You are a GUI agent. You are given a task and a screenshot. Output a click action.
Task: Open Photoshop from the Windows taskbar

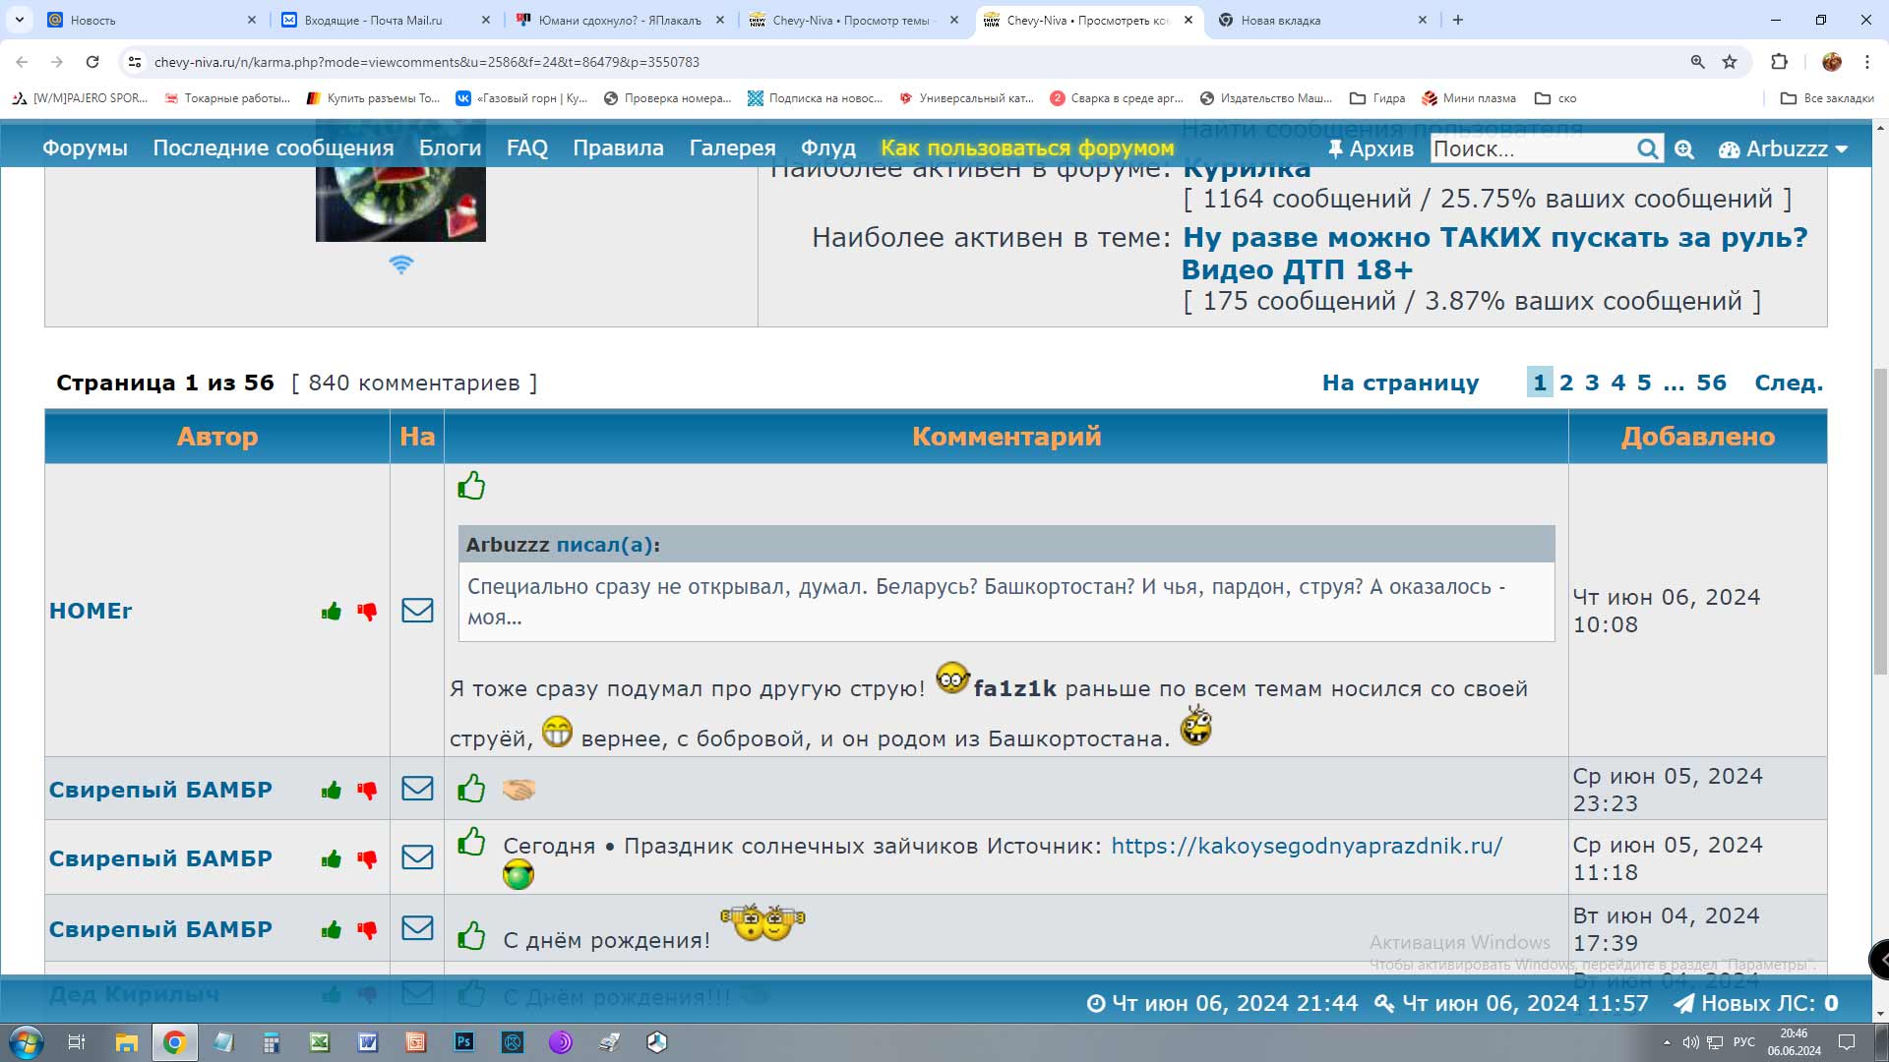[464, 1042]
